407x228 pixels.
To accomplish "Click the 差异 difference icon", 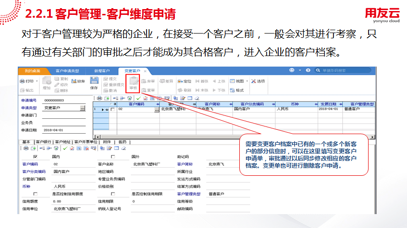I will (162, 81).
